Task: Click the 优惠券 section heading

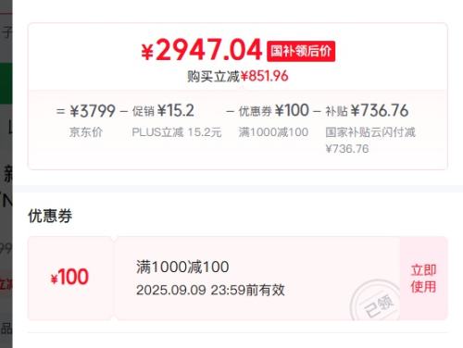Action: tap(50, 216)
